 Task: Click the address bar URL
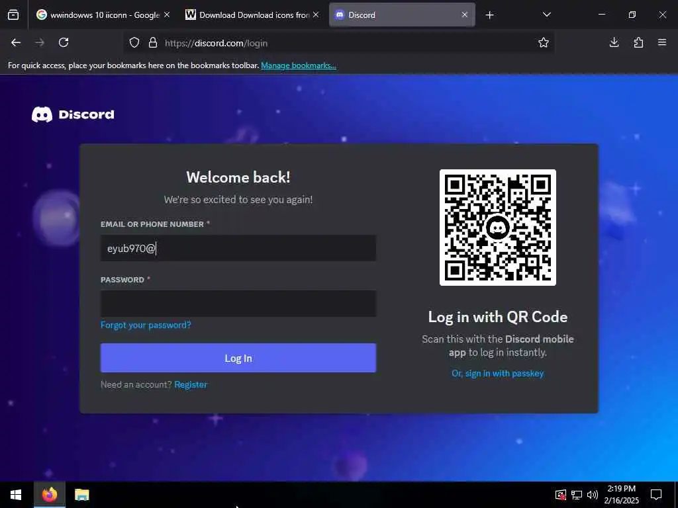pyautogui.click(x=217, y=43)
